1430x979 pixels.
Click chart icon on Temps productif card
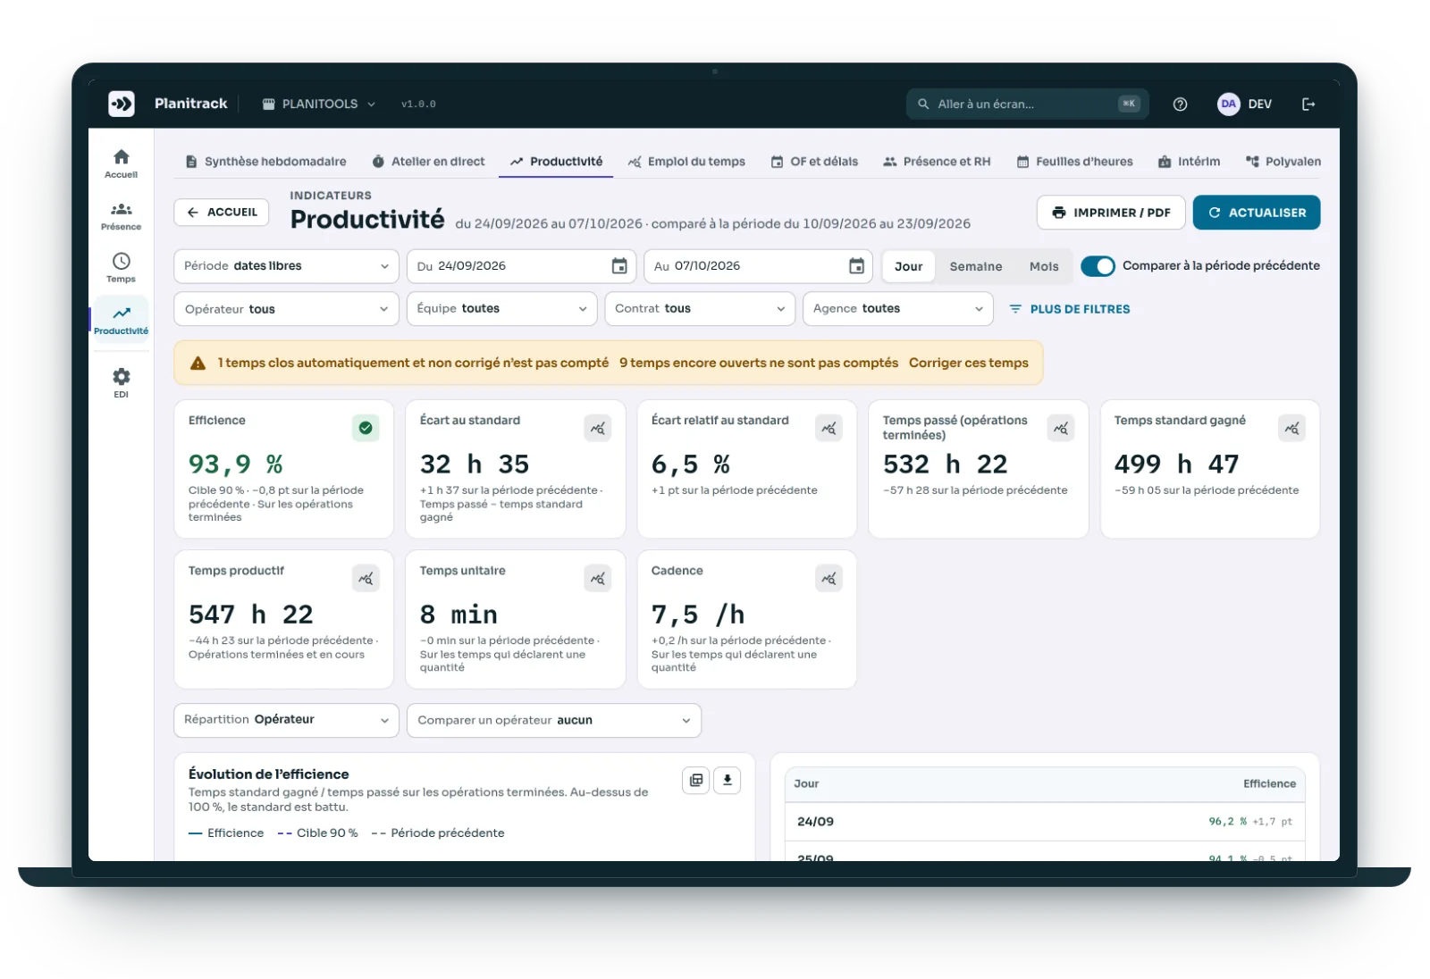point(366,578)
